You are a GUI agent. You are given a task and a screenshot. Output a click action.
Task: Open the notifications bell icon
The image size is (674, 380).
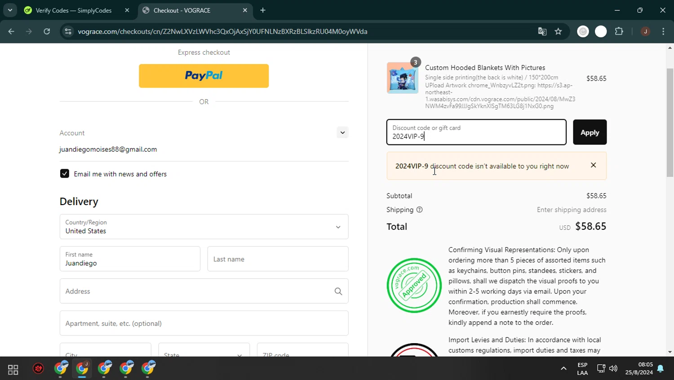[661, 368]
